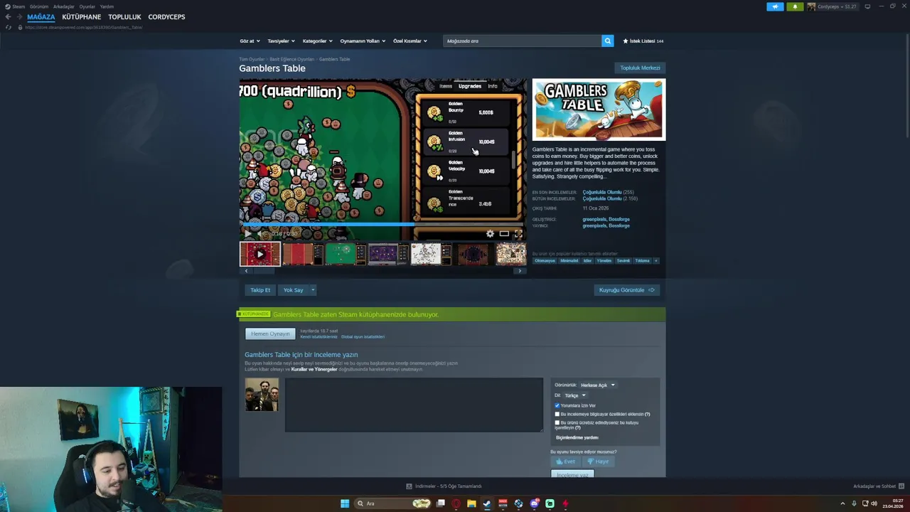This screenshot has height=512, width=910.
Task: Open Topluluk Merkezi
Action: click(x=640, y=68)
